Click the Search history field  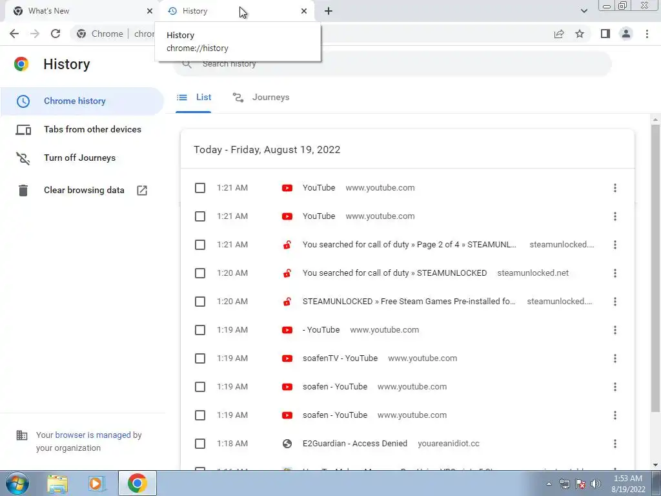(x=392, y=64)
